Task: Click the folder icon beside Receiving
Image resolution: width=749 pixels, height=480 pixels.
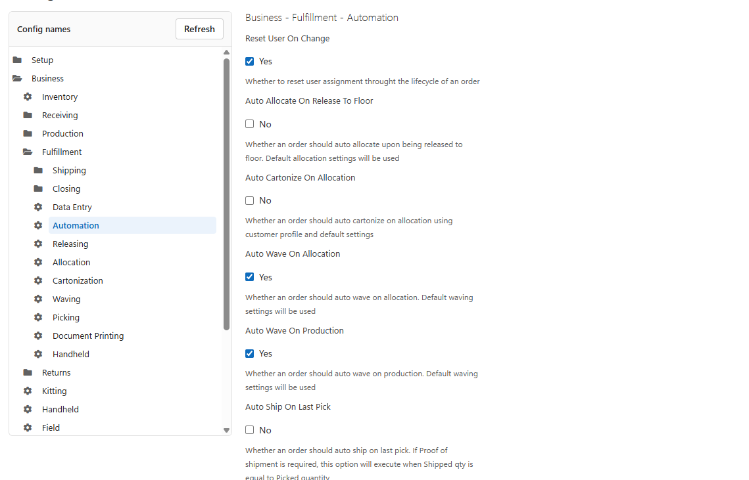Action: (x=28, y=115)
